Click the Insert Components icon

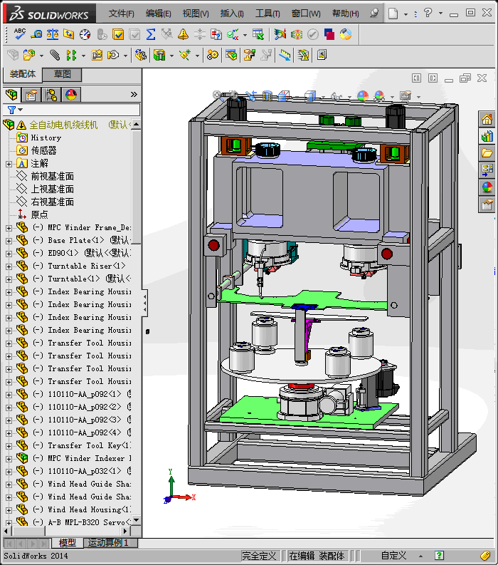coord(28,55)
